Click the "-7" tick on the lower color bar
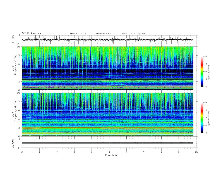Viewport: 221px width, 171px height. 206,133
